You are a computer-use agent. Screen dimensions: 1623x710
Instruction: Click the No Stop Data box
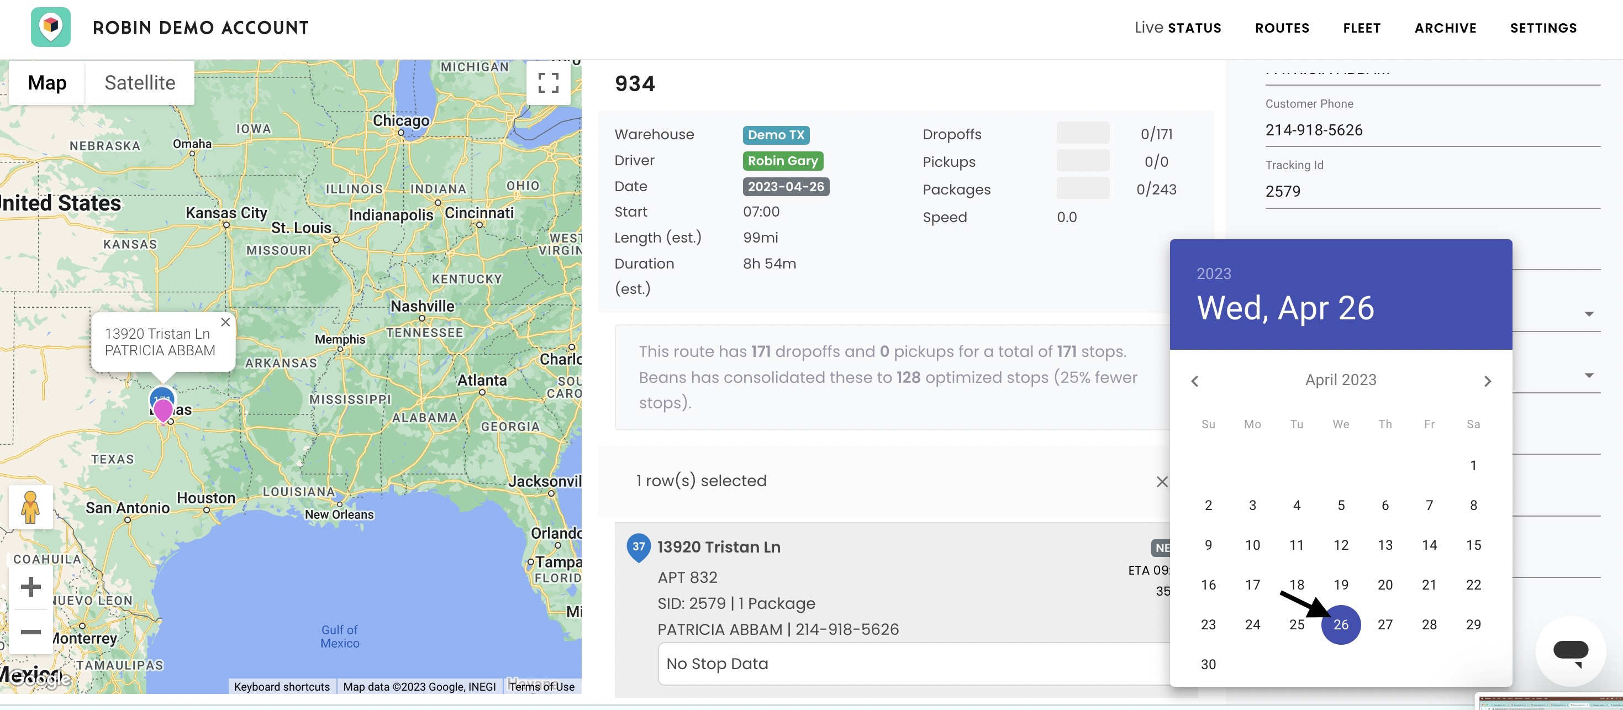914,664
